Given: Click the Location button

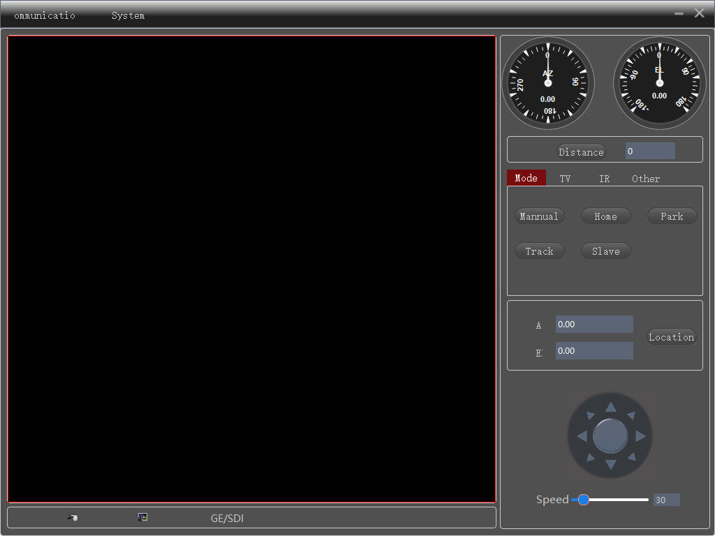Looking at the screenshot, I should click(671, 337).
